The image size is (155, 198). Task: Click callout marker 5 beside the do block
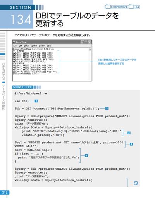click(x=86, y=155)
